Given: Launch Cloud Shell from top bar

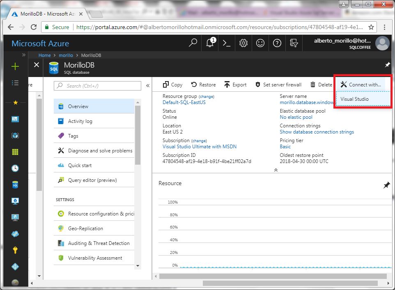Looking at the screenshot, I should click(227, 43).
